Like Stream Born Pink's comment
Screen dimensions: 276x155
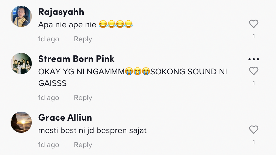[x=253, y=71]
